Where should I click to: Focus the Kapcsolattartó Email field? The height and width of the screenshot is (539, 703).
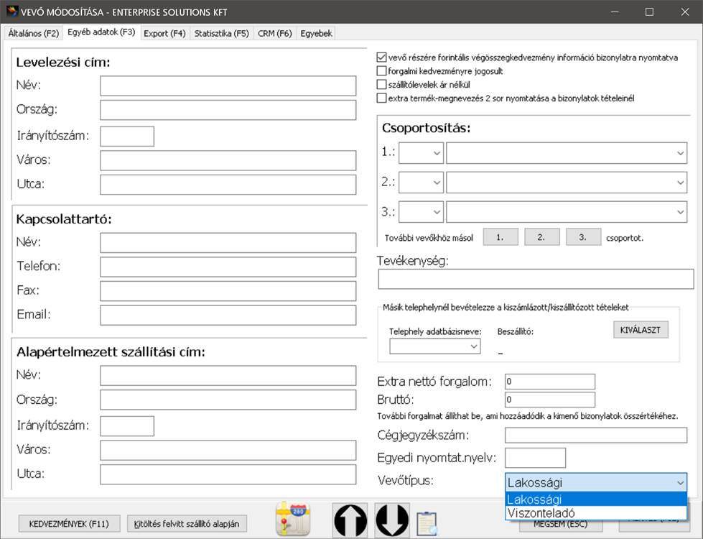click(x=228, y=315)
